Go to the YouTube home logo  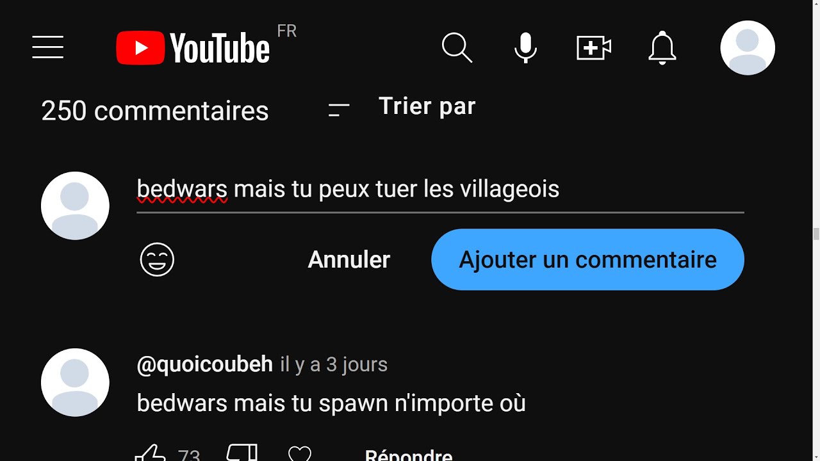[193, 48]
